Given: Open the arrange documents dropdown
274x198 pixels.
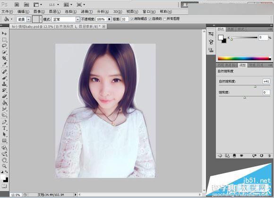Looking at the screenshot, I should click(x=68, y=5).
